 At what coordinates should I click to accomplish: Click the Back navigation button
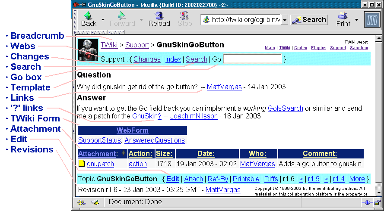[89, 19]
